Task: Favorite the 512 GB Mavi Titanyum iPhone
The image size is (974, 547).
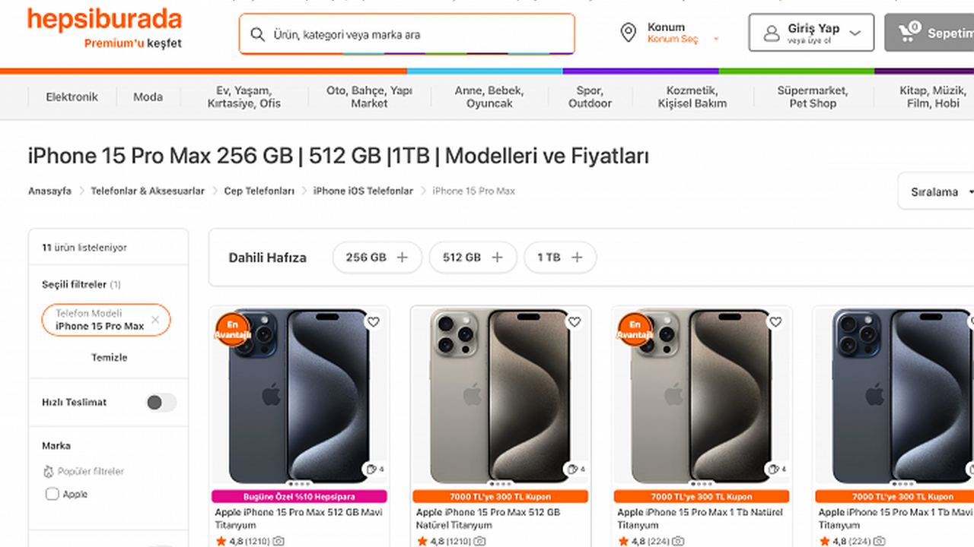Action: pyautogui.click(x=373, y=322)
